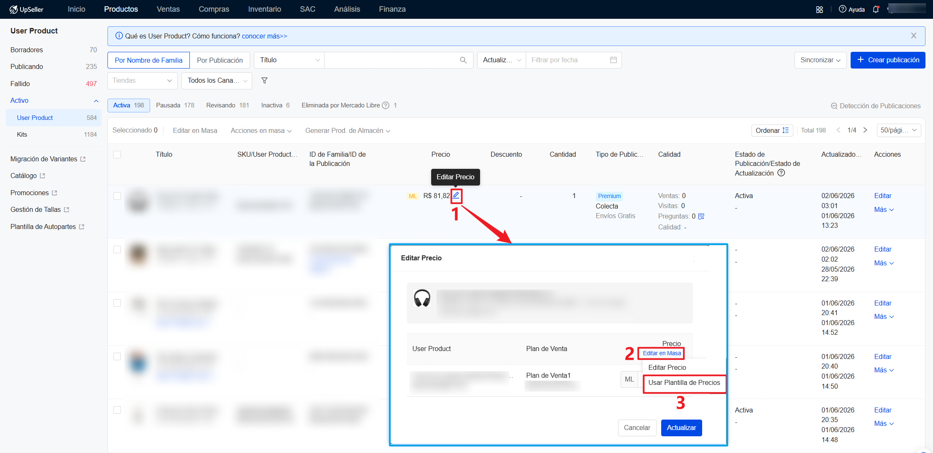This screenshot has height=453, width=933.
Task: Click Editar en Masa in the table toolbar
Action: click(195, 131)
